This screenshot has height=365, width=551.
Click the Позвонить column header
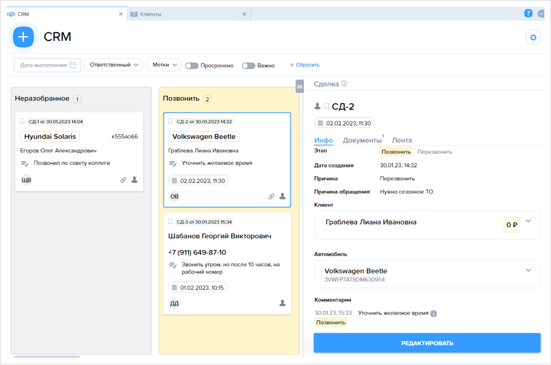[x=181, y=98]
